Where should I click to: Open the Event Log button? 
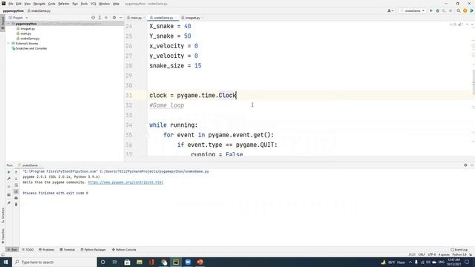pyautogui.click(x=459, y=250)
